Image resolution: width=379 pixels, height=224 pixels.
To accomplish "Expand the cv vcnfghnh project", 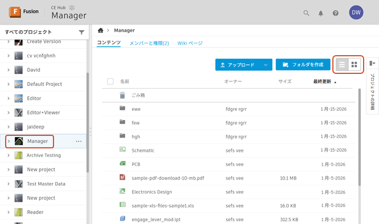I will tap(9, 56).
